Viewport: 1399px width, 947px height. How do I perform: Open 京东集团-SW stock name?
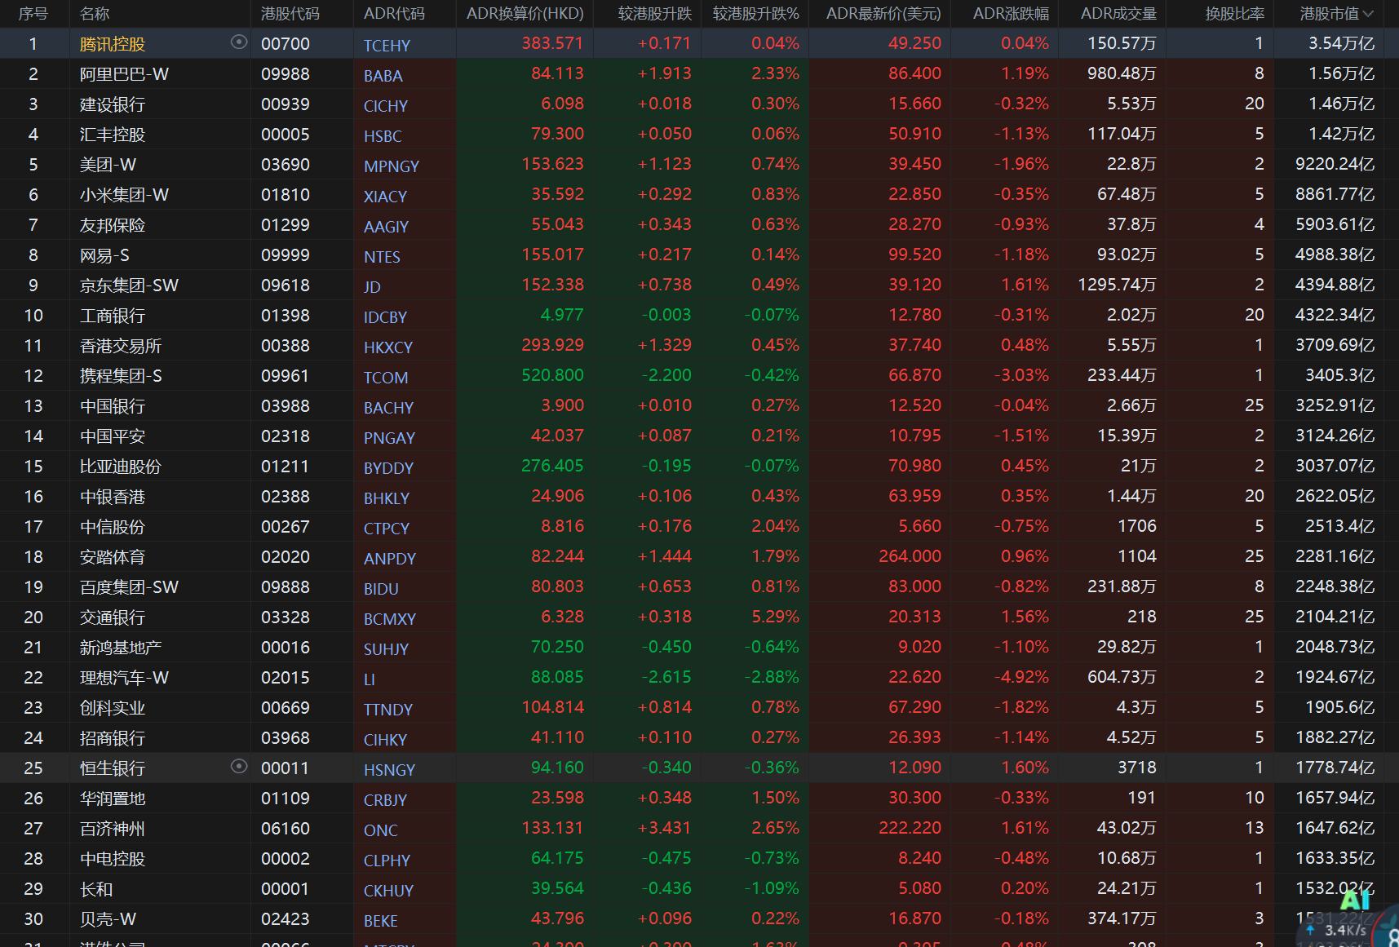coord(129,285)
